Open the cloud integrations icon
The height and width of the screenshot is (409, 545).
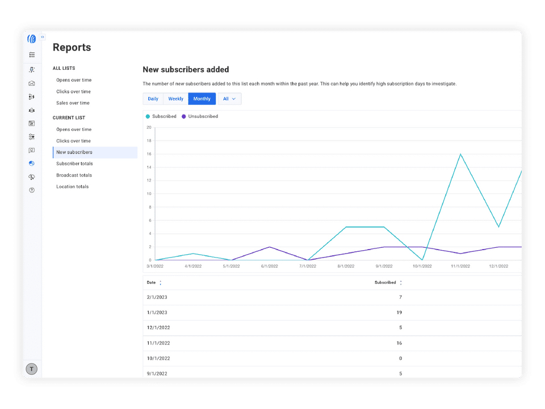pyautogui.click(x=32, y=177)
